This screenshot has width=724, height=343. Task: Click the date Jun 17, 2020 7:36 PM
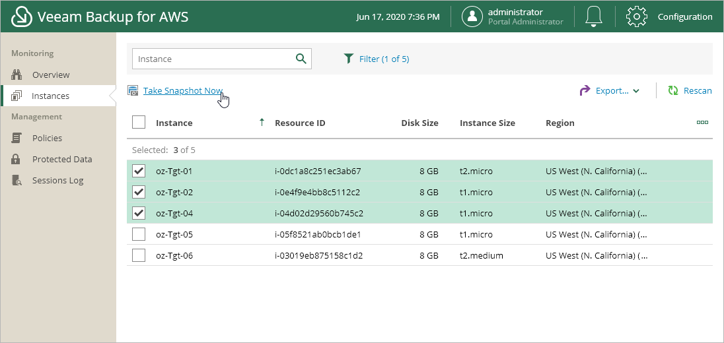coord(398,17)
